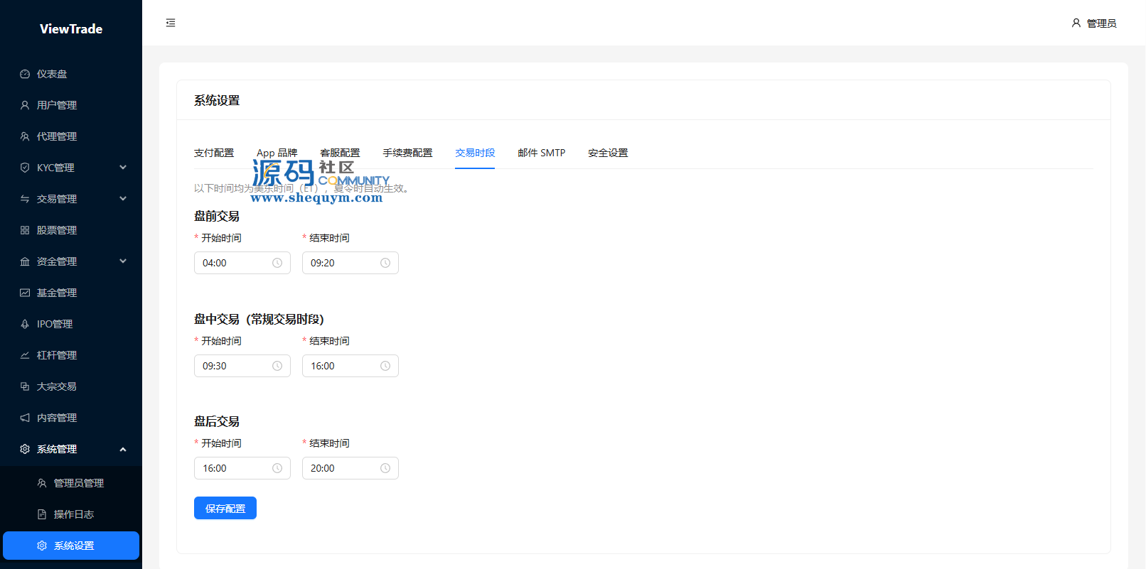This screenshot has height=569, width=1146.
Task: Select the 交易时段 tab
Action: [x=475, y=153]
